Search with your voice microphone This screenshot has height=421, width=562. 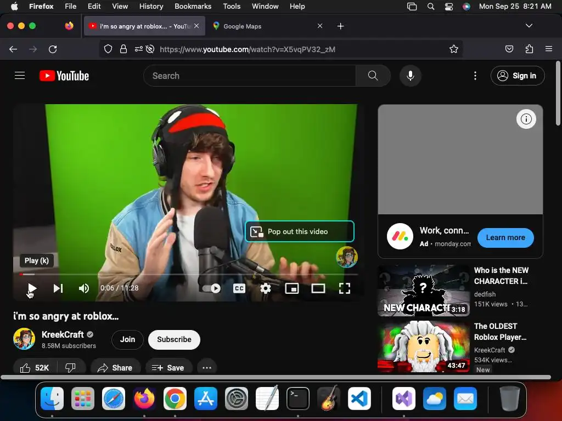pyautogui.click(x=411, y=76)
